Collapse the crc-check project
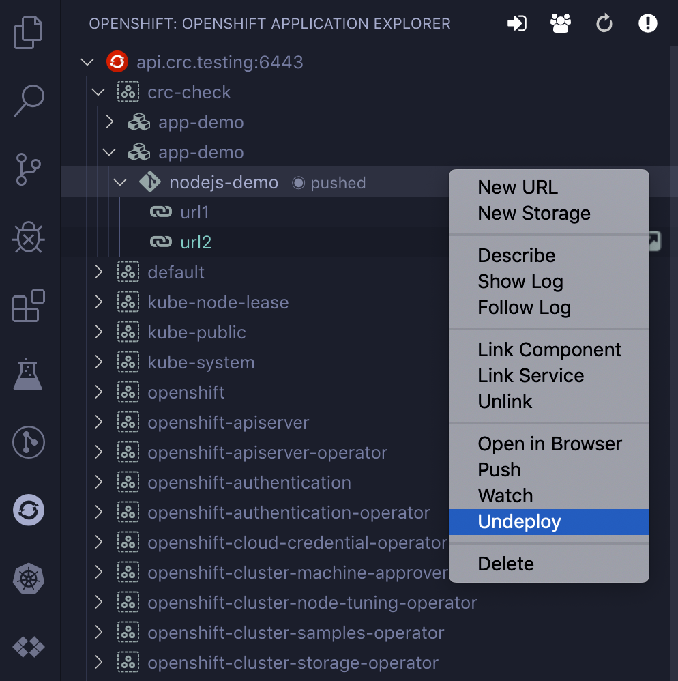Image resolution: width=678 pixels, height=681 pixels. [99, 92]
